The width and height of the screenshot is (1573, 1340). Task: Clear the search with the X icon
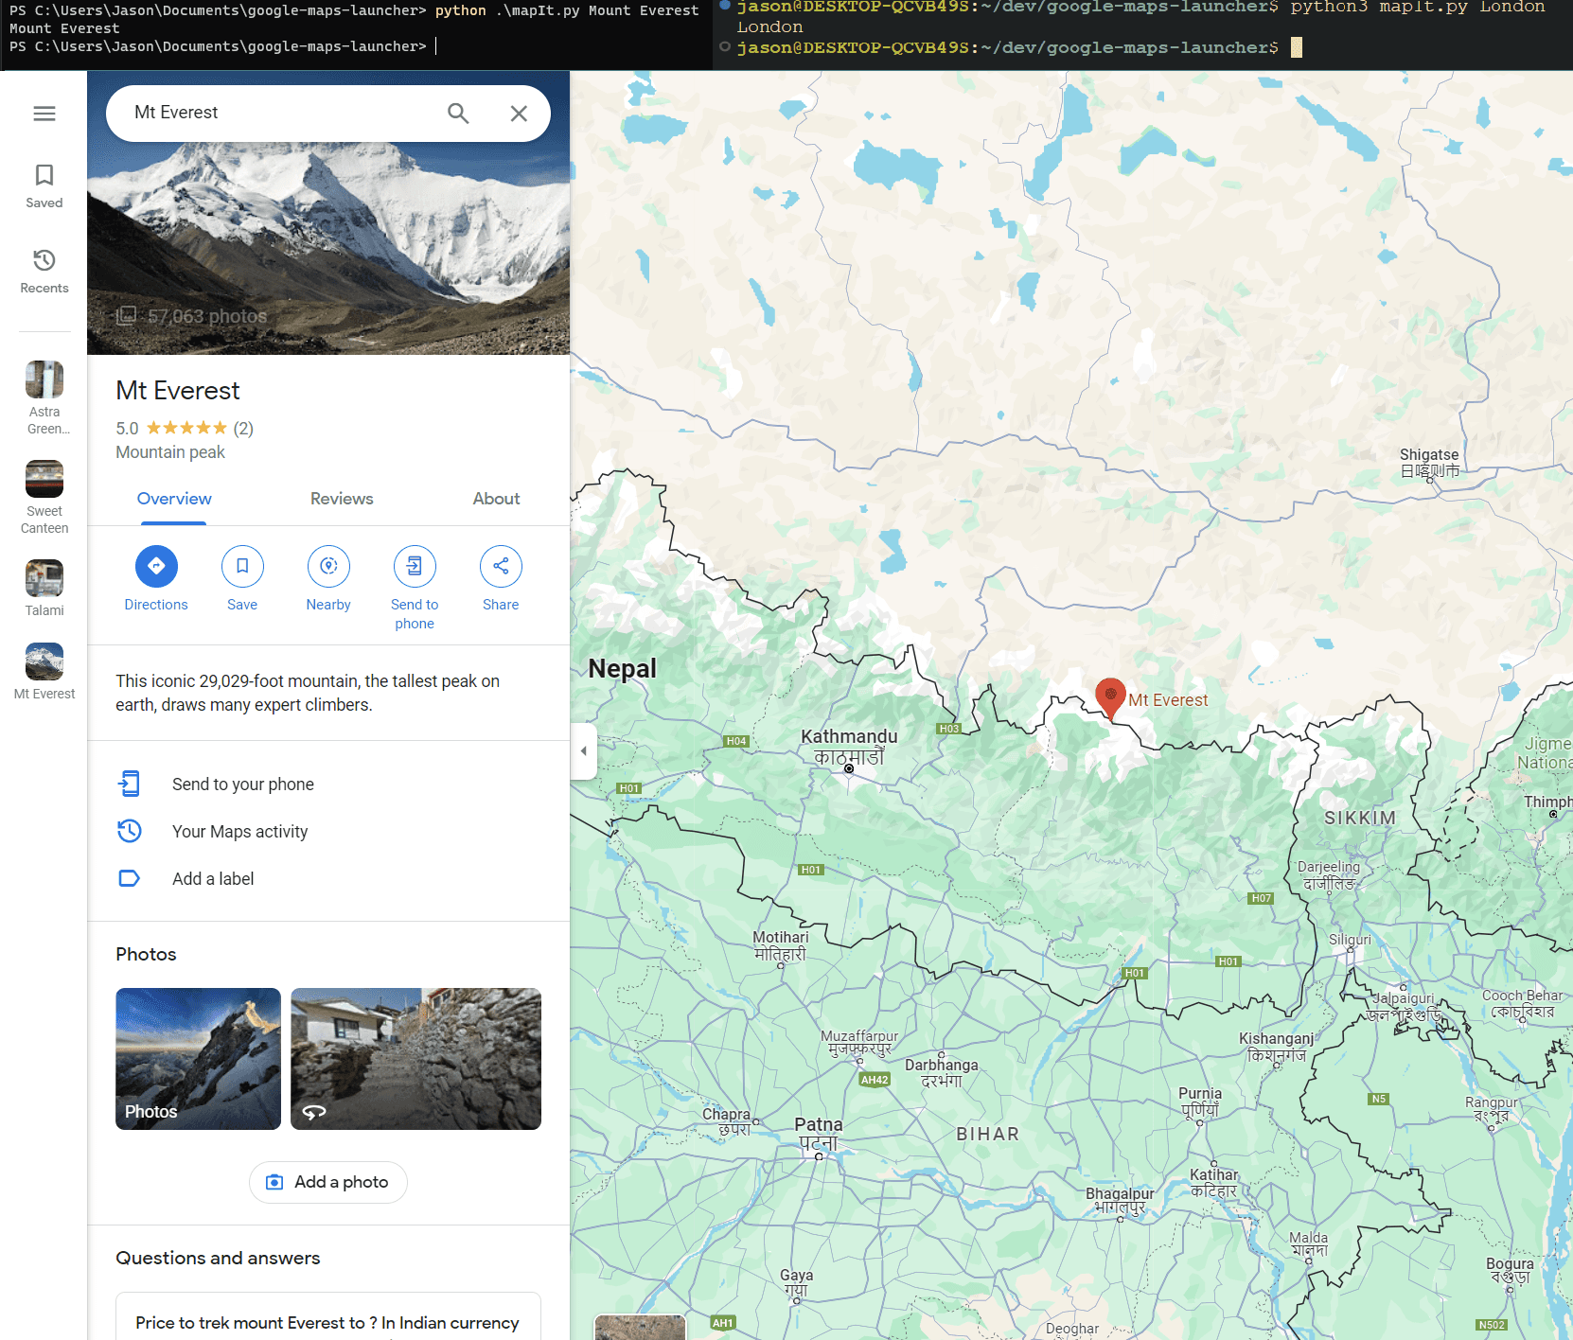click(519, 114)
